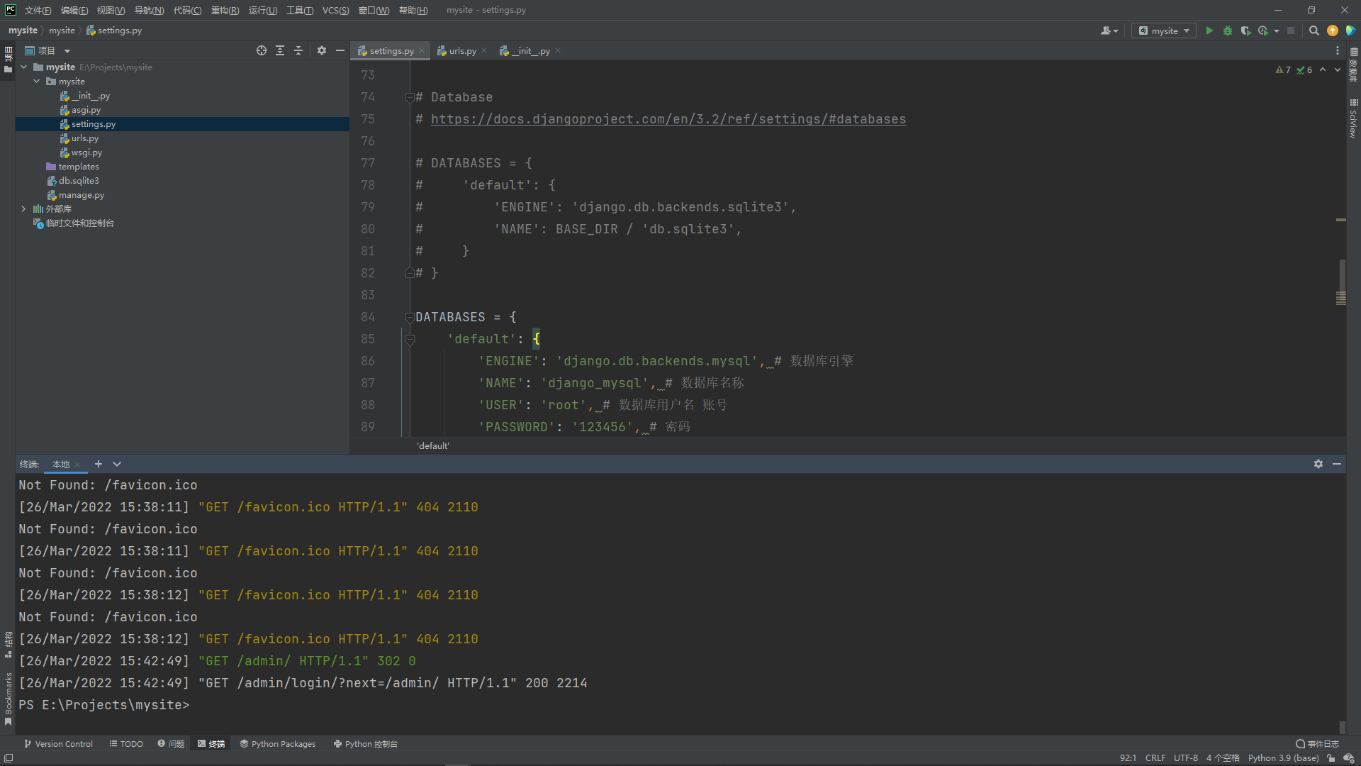
Task: Hide the terminal panel
Action: click(1337, 464)
